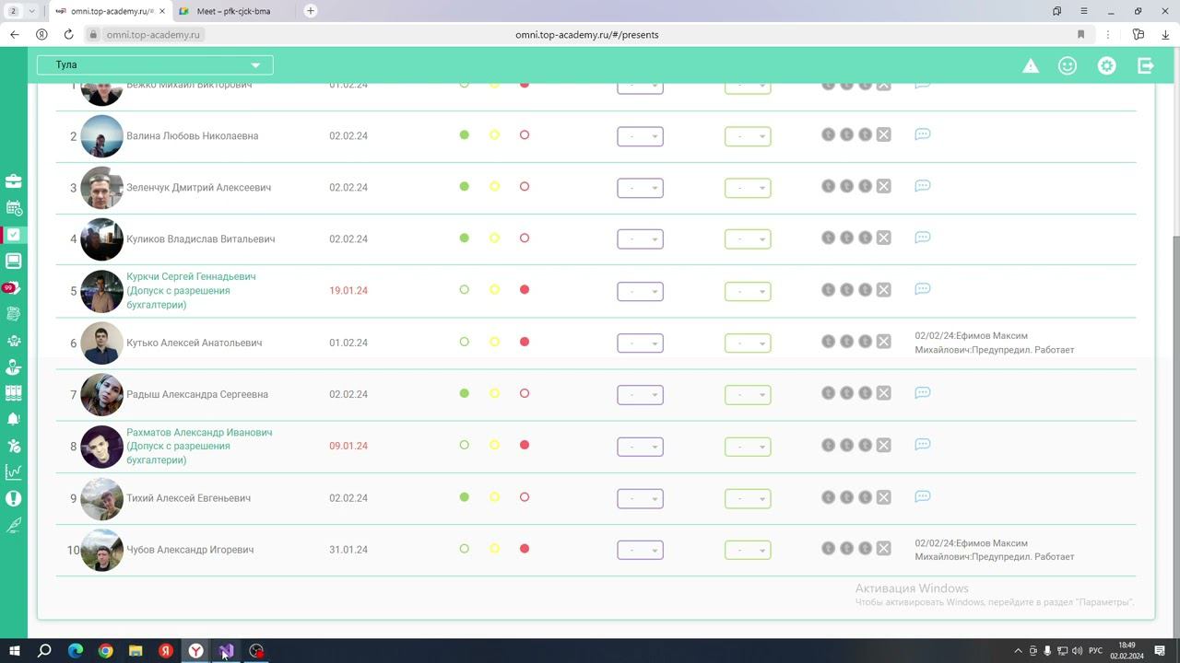Open the comment bubble for Куркчи Сергей Геннадьевич
1180x663 pixels.
click(922, 289)
